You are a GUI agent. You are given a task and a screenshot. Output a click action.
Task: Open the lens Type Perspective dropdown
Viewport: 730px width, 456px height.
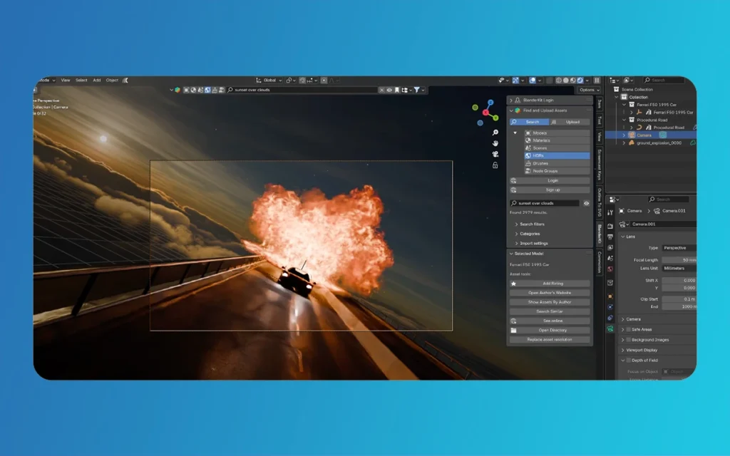click(679, 247)
